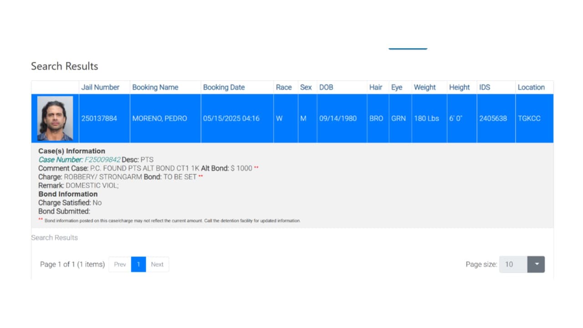Click the inmate photo thumbnail in results row
Screen dimensions: 583x328
pyautogui.click(x=55, y=118)
